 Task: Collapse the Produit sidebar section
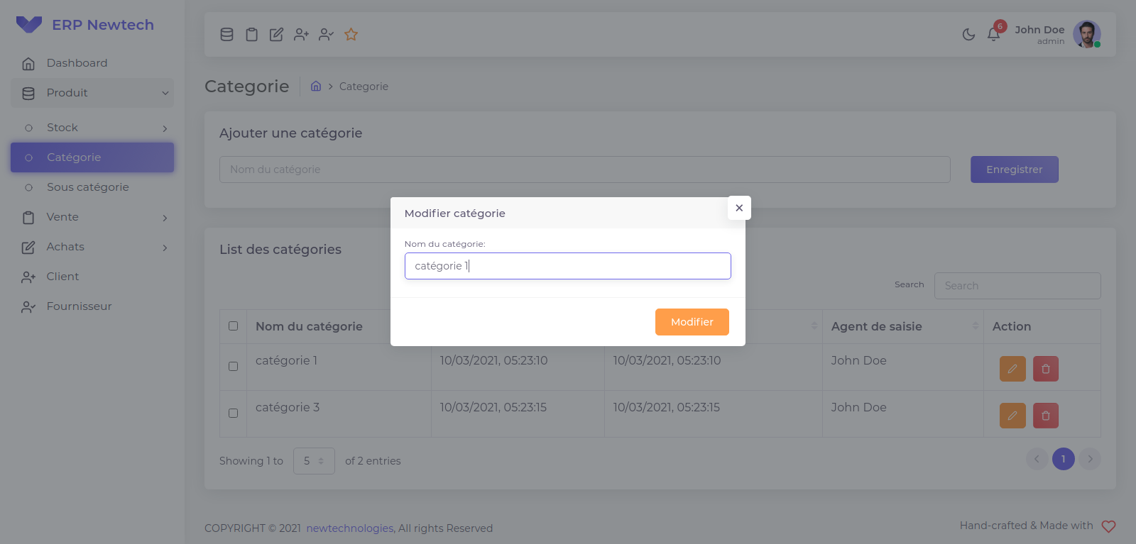point(92,93)
